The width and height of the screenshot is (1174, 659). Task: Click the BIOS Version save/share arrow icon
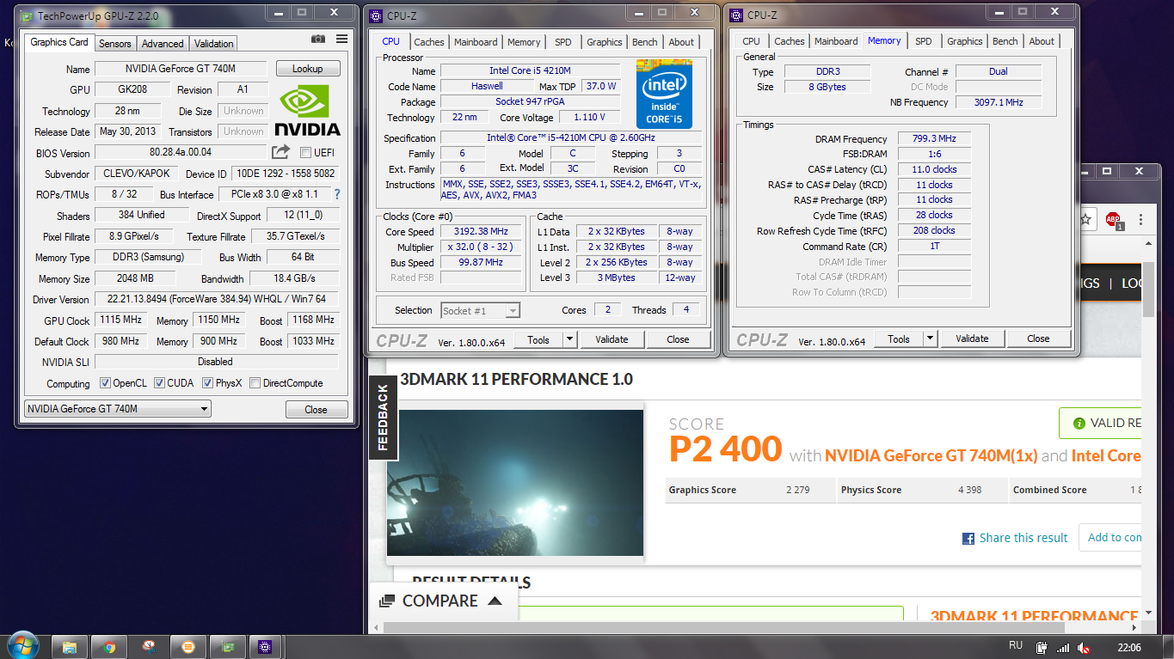pos(280,152)
